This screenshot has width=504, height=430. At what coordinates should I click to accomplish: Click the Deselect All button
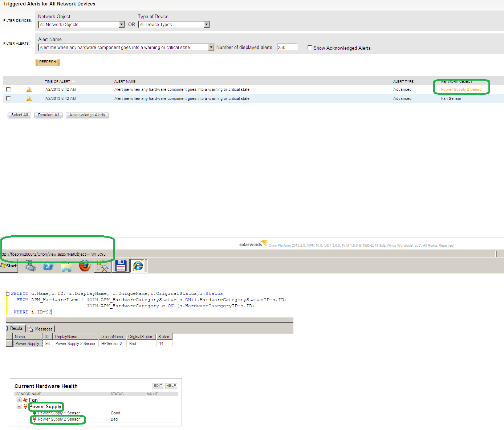click(x=48, y=115)
